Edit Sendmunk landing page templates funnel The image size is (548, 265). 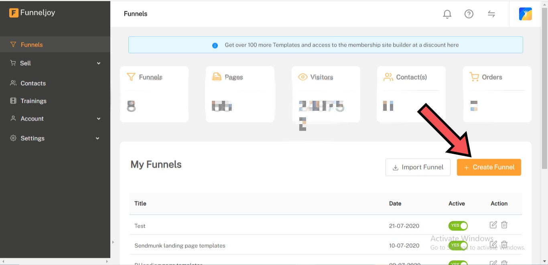[x=493, y=245]
